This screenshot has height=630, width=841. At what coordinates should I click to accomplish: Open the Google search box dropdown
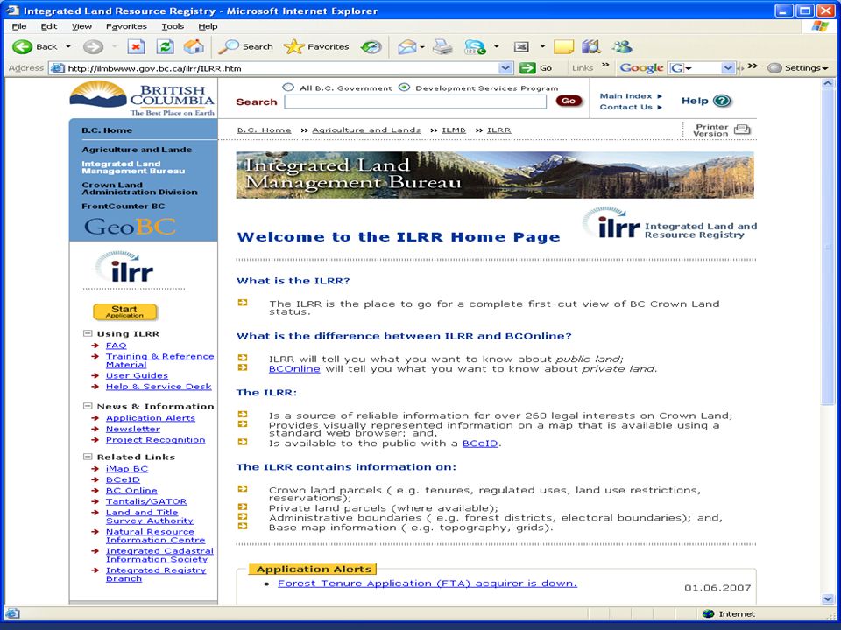tap(728, 68)
